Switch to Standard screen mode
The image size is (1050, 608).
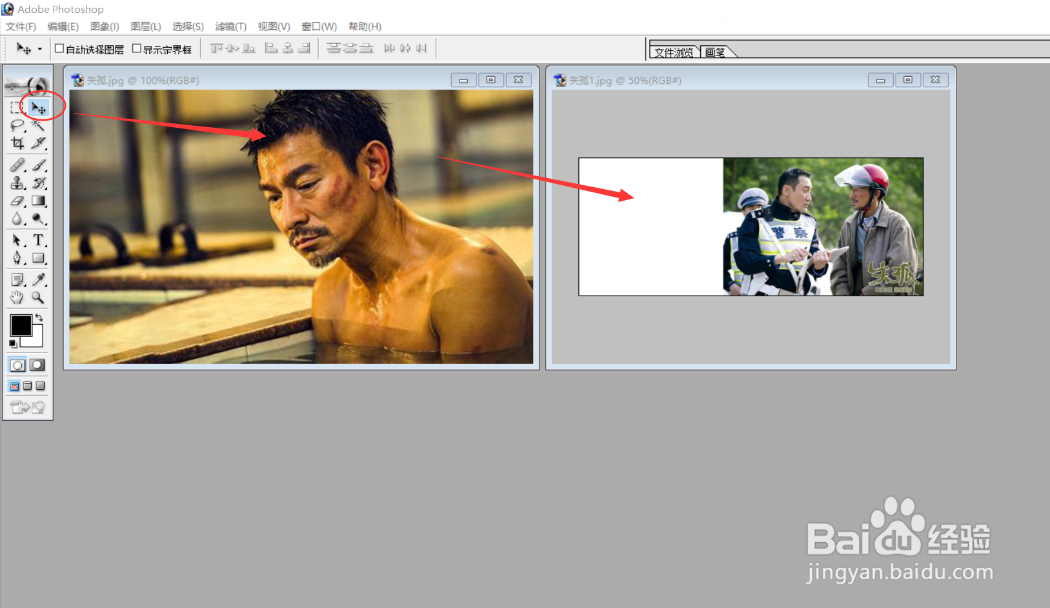click(14, 386)
